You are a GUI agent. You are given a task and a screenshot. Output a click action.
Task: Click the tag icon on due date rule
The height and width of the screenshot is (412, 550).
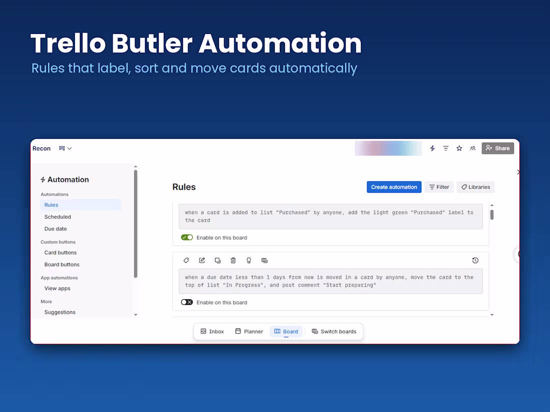pyautogui.click(x=186, y=260)
